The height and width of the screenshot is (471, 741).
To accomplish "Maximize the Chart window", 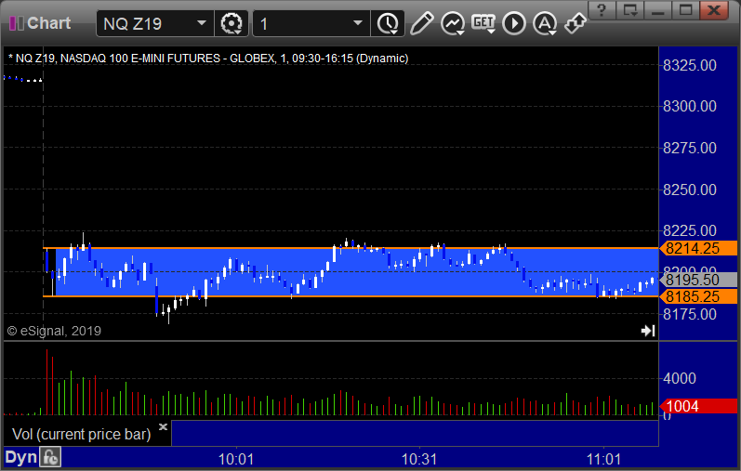I will (686, 9).
